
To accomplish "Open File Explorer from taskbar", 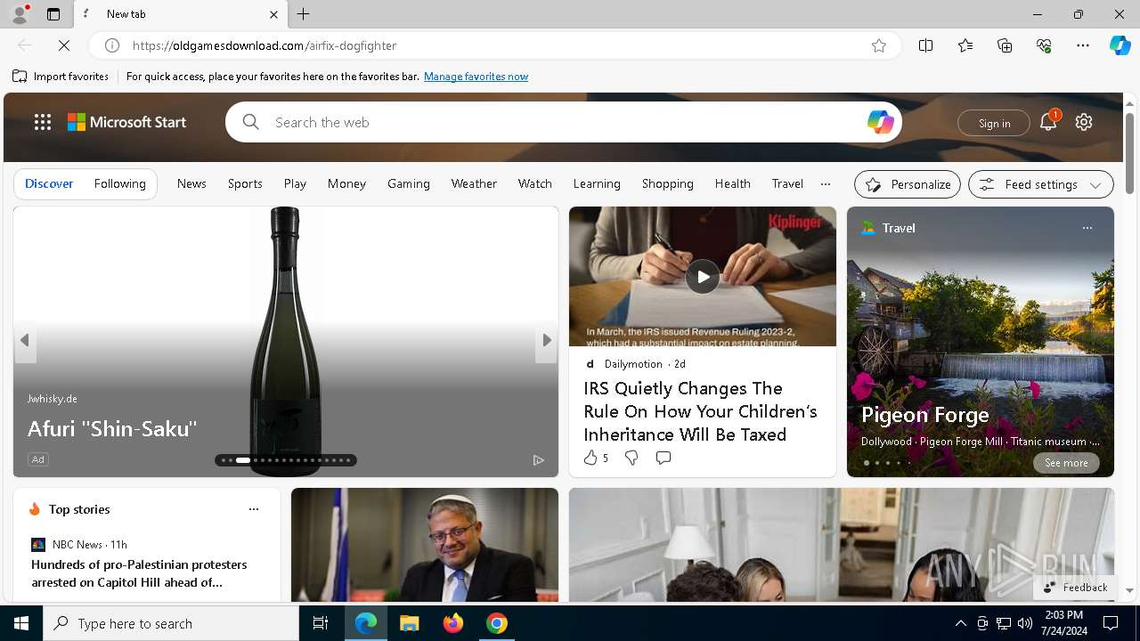I will (409, 623).
